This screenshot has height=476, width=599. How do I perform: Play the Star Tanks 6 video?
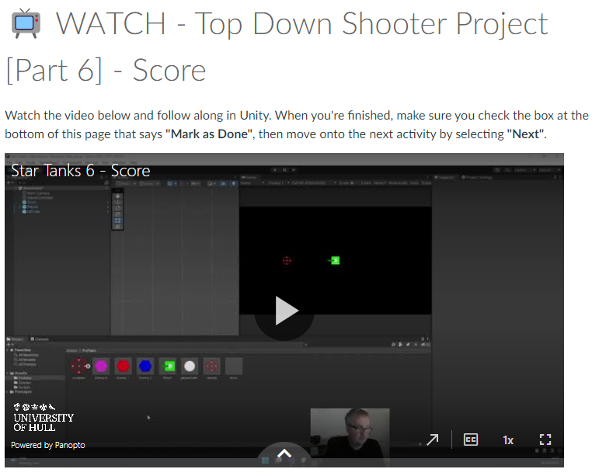286,311
